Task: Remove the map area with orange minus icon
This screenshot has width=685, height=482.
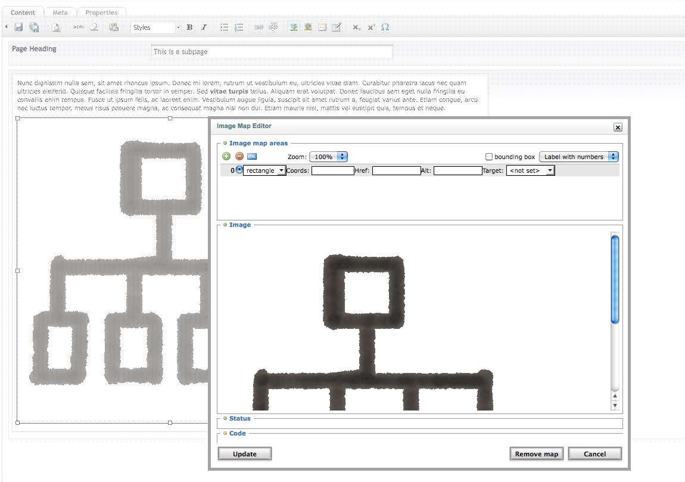Action: (239, 156)
